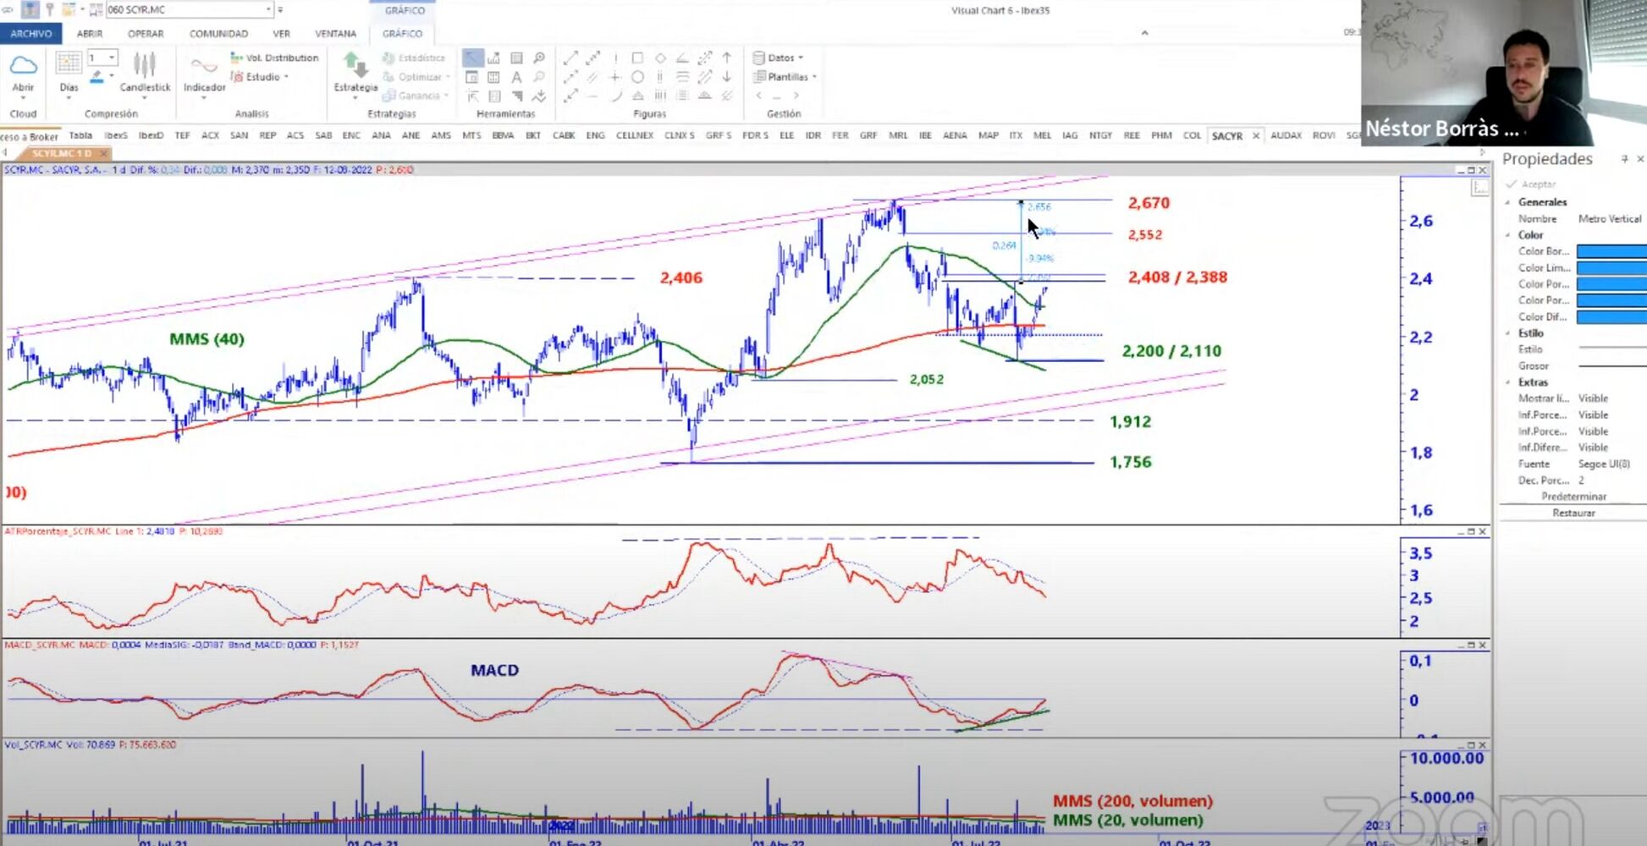Pin the Propiedades panel
Image resolution: width=1647 pixels, height=846 pixels.
click(1624, 159)
